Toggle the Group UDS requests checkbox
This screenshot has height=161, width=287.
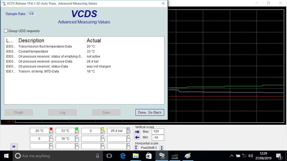pyautogui.click(x=6, y=31)
